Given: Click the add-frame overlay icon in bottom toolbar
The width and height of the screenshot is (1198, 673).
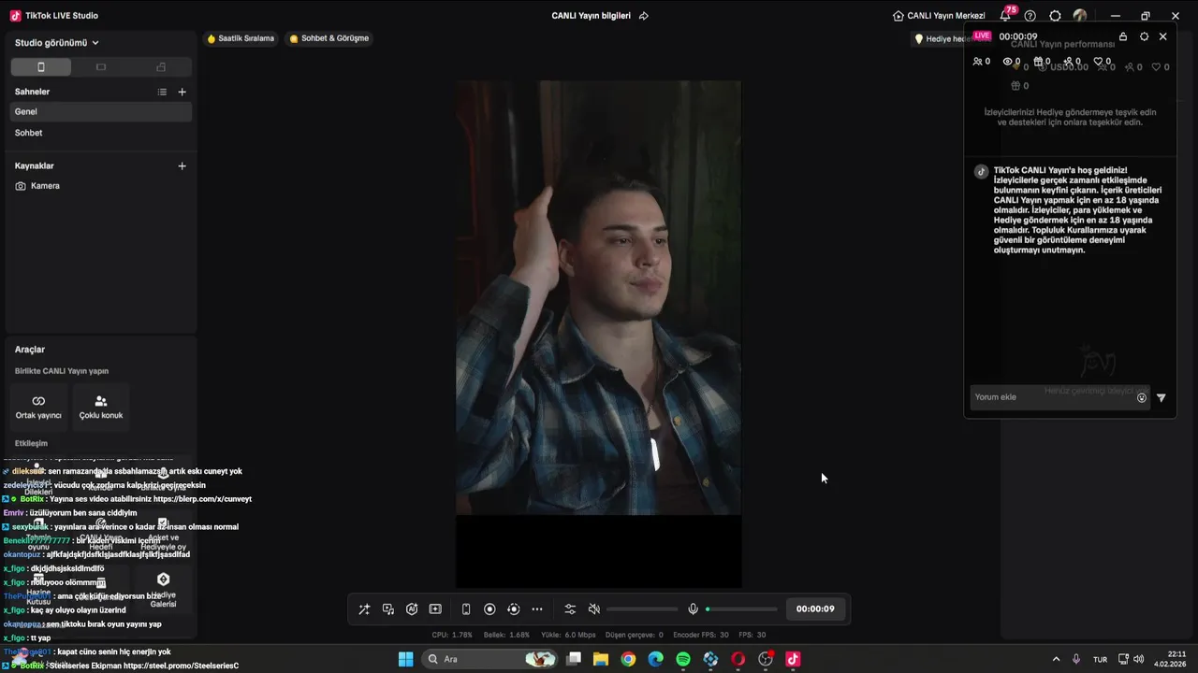Looking at the screenshot, I should coord(435,609).
